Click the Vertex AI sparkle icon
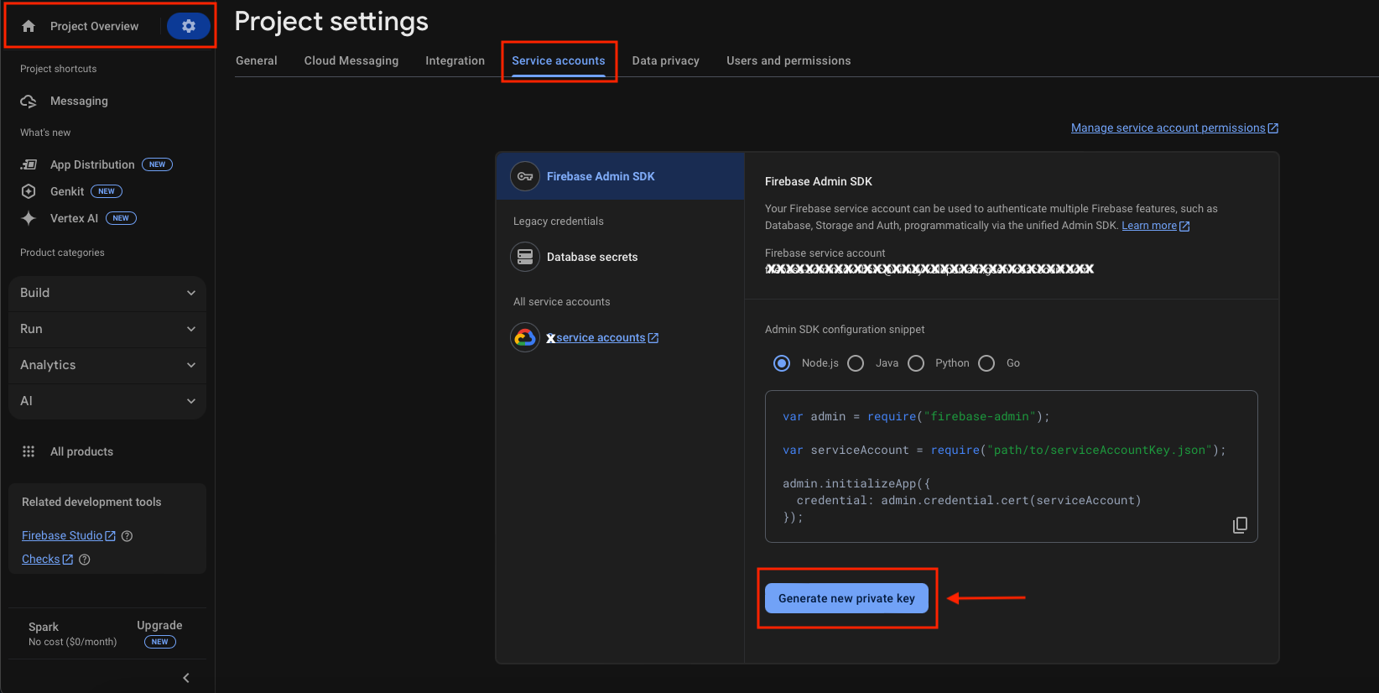This screenshot has width=1379, height=693. 29,218
